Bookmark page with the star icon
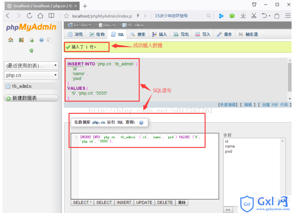 pos(66,16)
